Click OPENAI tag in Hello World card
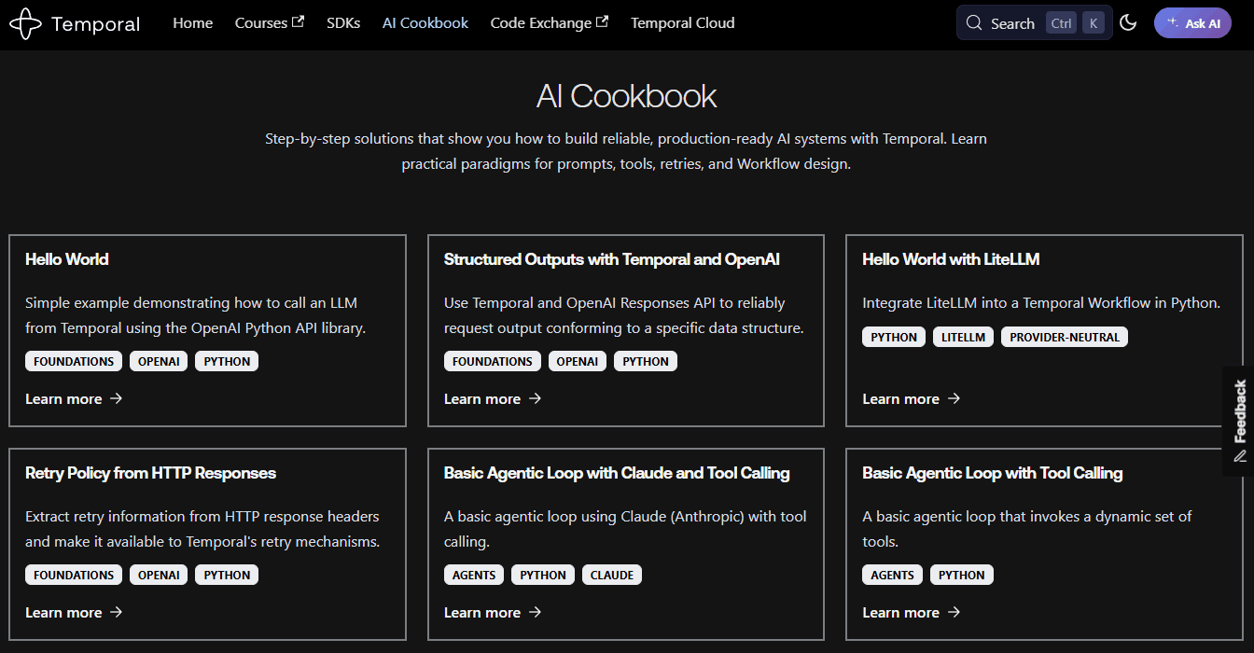 [x=159, y=361]
